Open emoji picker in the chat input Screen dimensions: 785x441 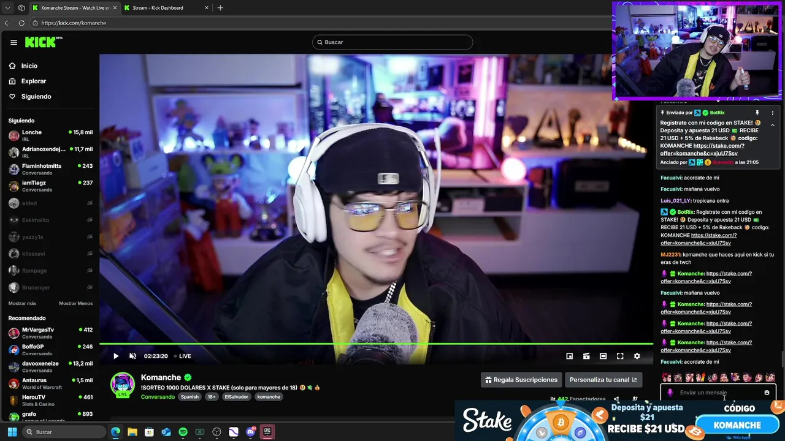(x=767, y=393)
